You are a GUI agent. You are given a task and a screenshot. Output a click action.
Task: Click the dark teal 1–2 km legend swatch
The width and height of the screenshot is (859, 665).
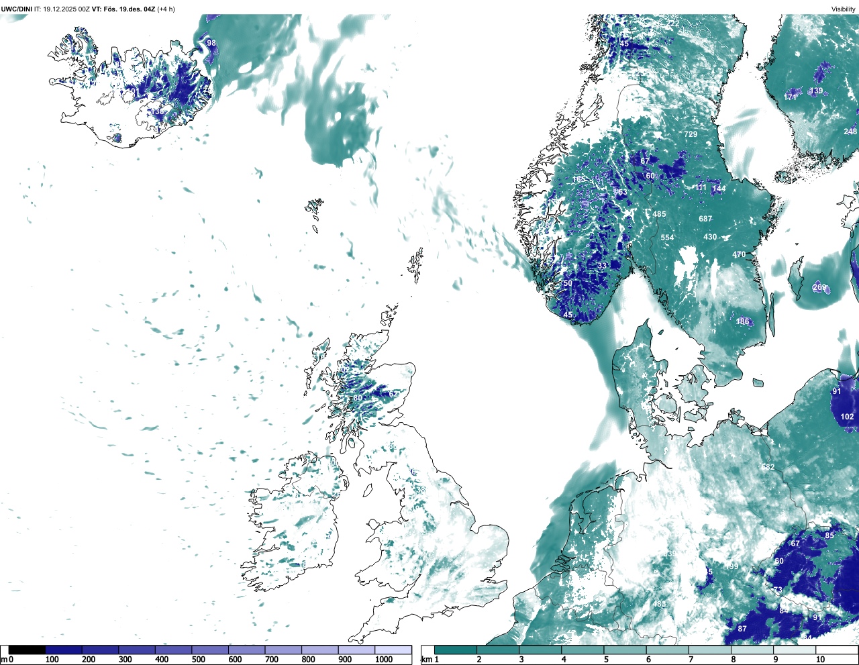[x=456, y=650]
